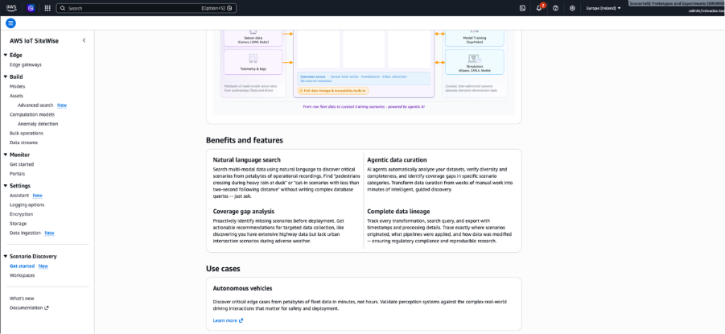This screenshot has width=725, height=334.
Task: Click the Agentic data curation heading
Action: (397, 160)
